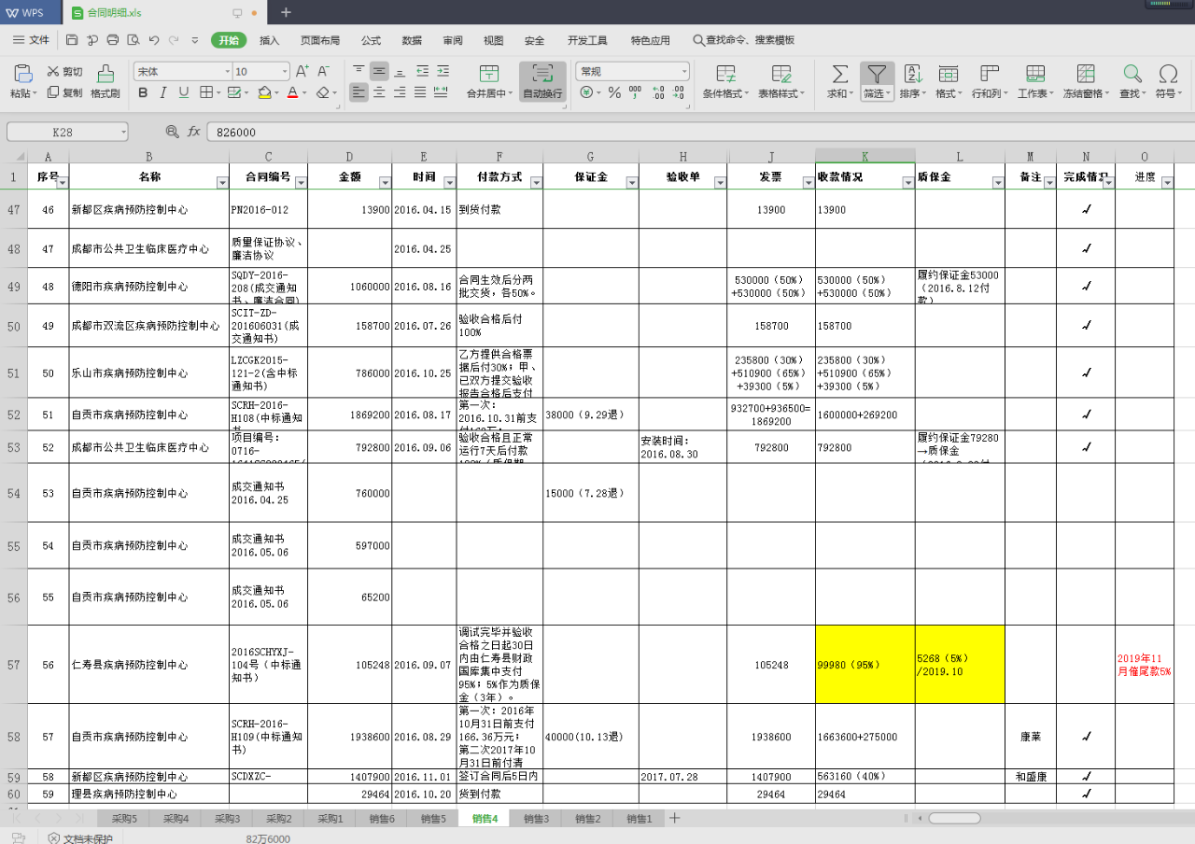Switch to the 插入 ribbon tab
The image size is (1195, 844).
pyautogui.click(x=269, y=40)
